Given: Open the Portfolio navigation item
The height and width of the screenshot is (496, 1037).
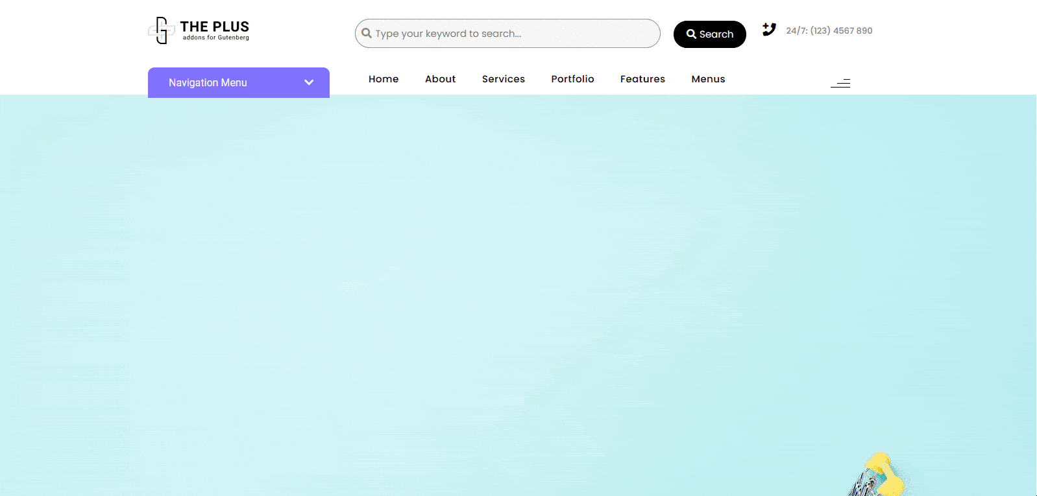Looking at the screenshot, I should tap(572, 79).
